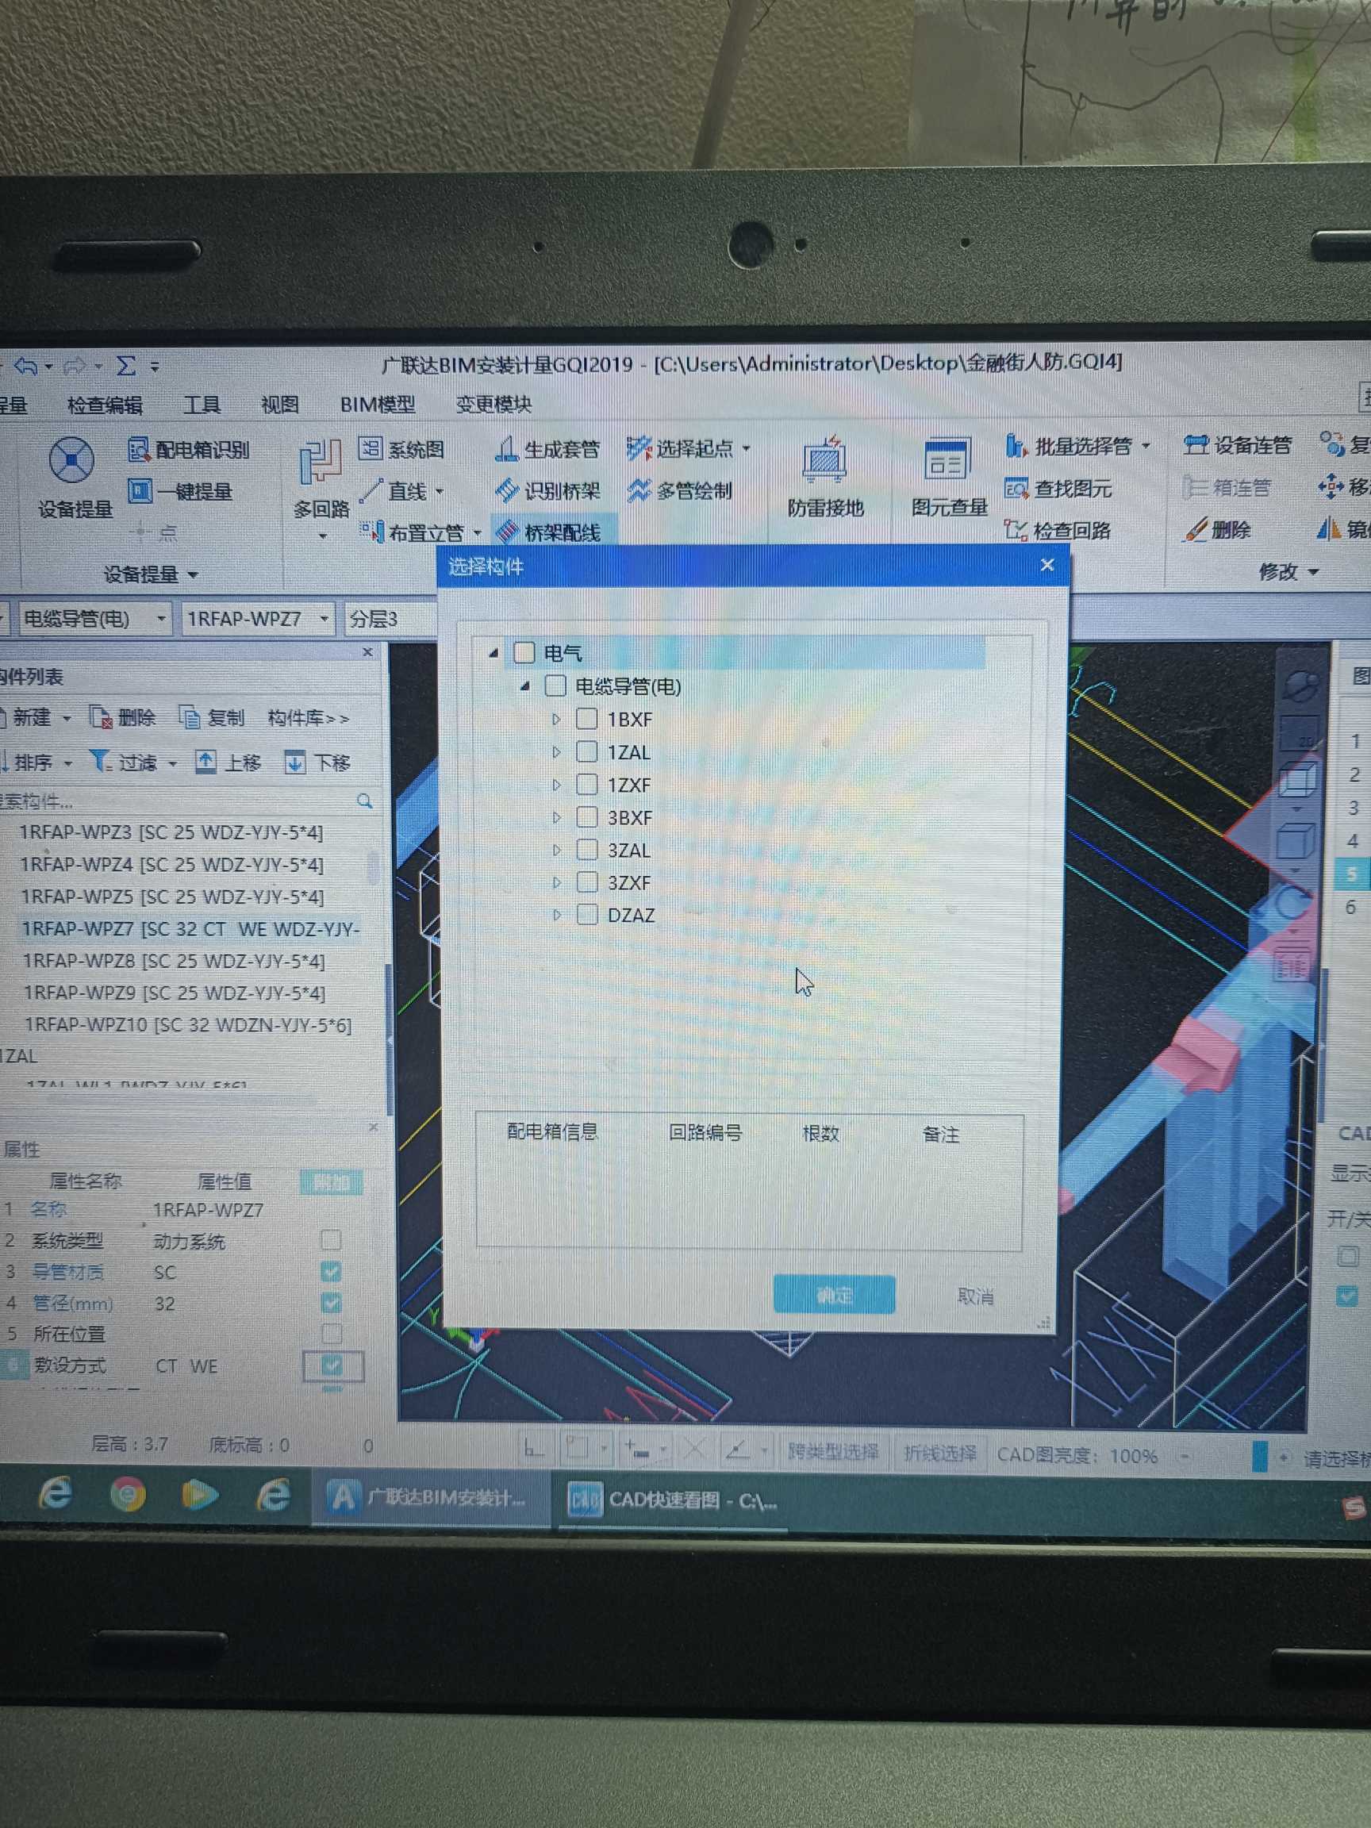This screenshot has height=1828, width=1371.
Task: Click the undo arrow in title bar
Action: click(26, 365)
